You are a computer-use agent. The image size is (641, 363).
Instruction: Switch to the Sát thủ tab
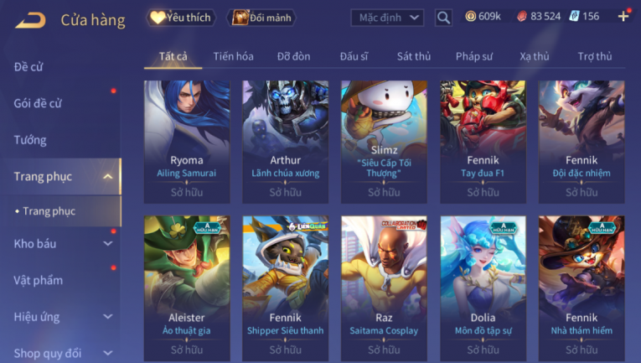pyautogui.click(x=414, y=56)
